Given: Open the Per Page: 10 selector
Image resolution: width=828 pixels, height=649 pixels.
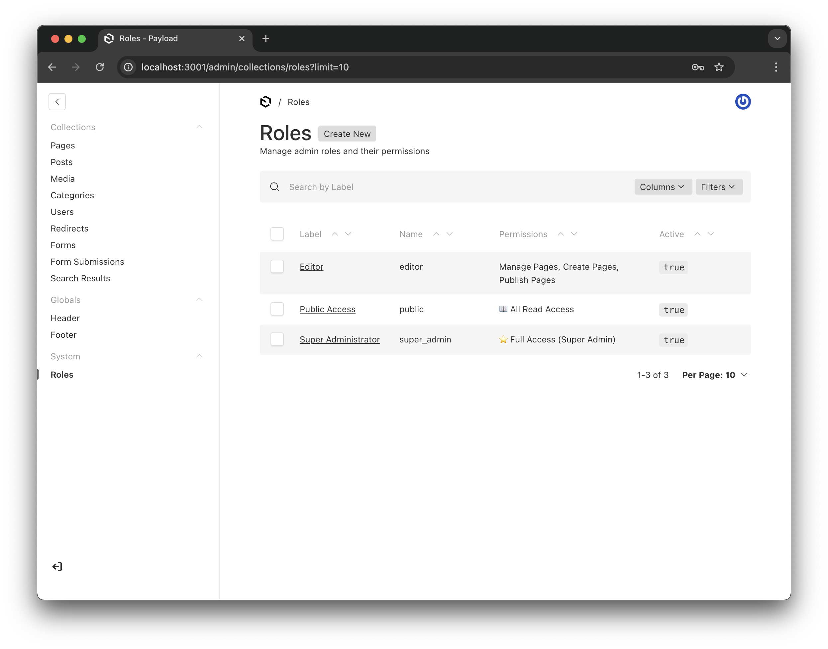Looking at the screenshot, I should tap(714, 375).
